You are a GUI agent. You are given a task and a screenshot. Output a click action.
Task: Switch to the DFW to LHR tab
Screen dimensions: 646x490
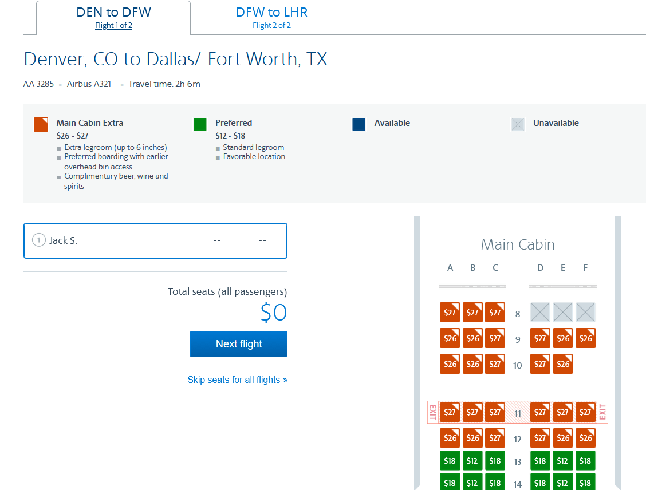(x=271, y=18)
